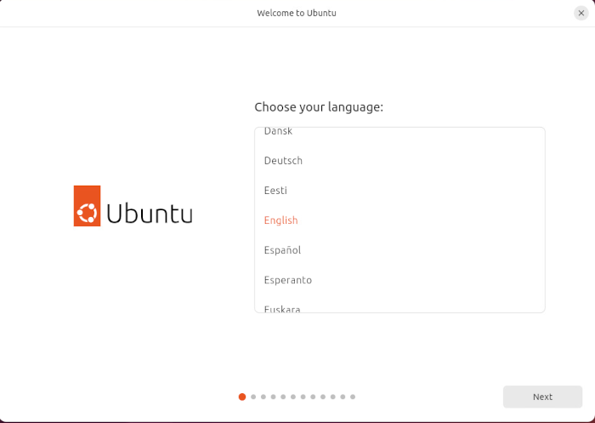The height and width of the screenshot is (423, 595).
Task: Select Esperanto as the language
Action: [288, 280]
